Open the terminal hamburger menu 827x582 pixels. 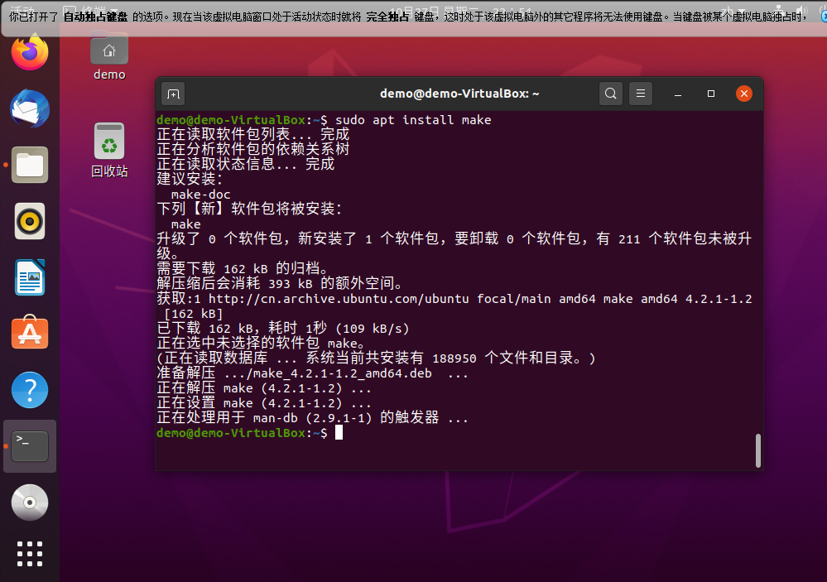[x=640, y=94]
